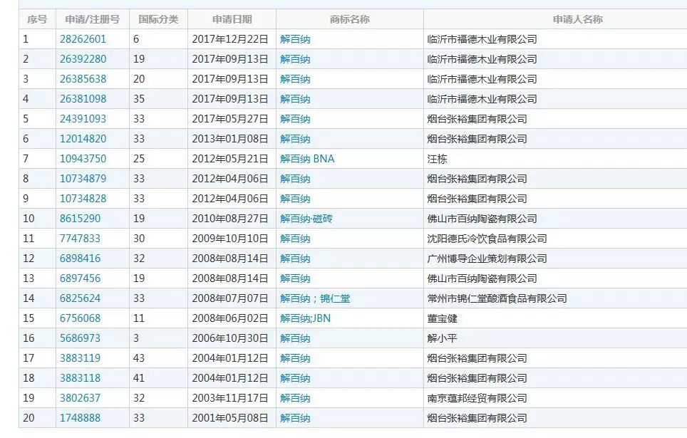This screenshot has width=687, height=438.
Task: Click applicant 解小平
Action: click(442, 338)
